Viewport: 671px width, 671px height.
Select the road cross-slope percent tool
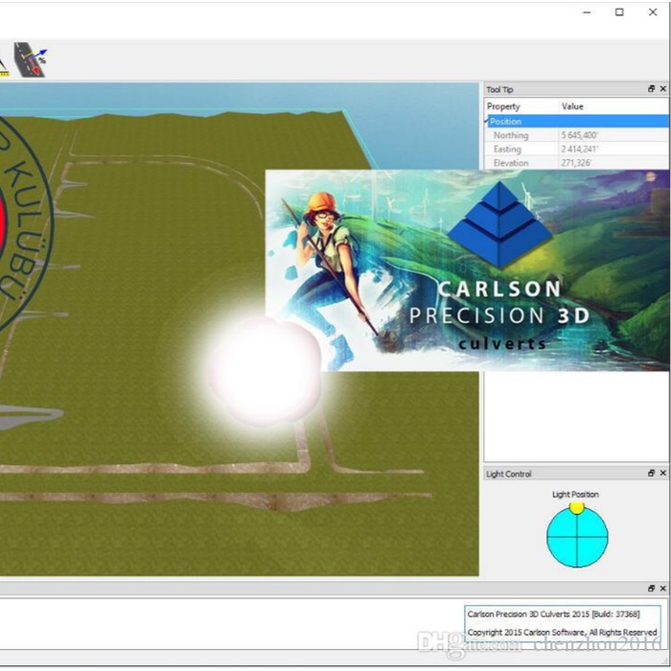point(30,59)
